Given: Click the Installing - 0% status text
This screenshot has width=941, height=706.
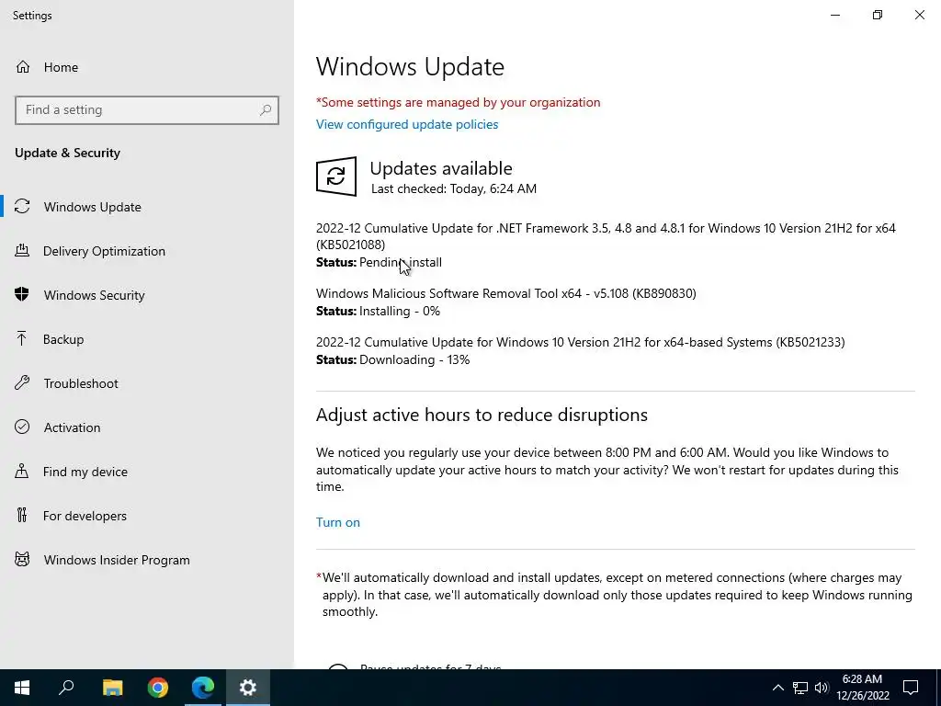Looking at the screenshot, I should [400, 311].
